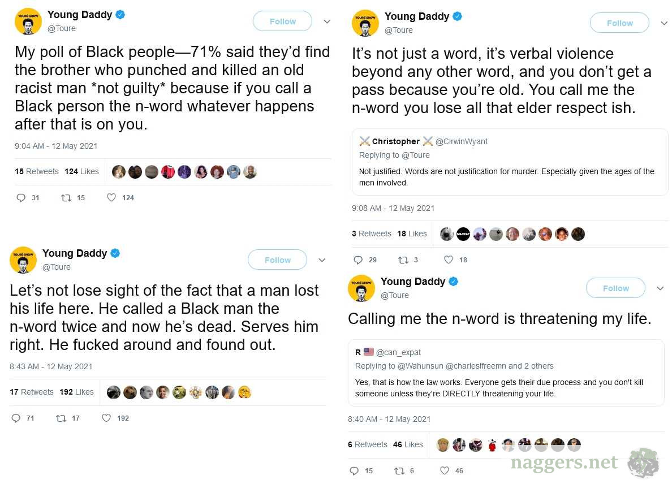Click reply icon on the 8:43 AM tweet
Image resolution: width=672 pixels, height=484 pixels.
point(16,418)
